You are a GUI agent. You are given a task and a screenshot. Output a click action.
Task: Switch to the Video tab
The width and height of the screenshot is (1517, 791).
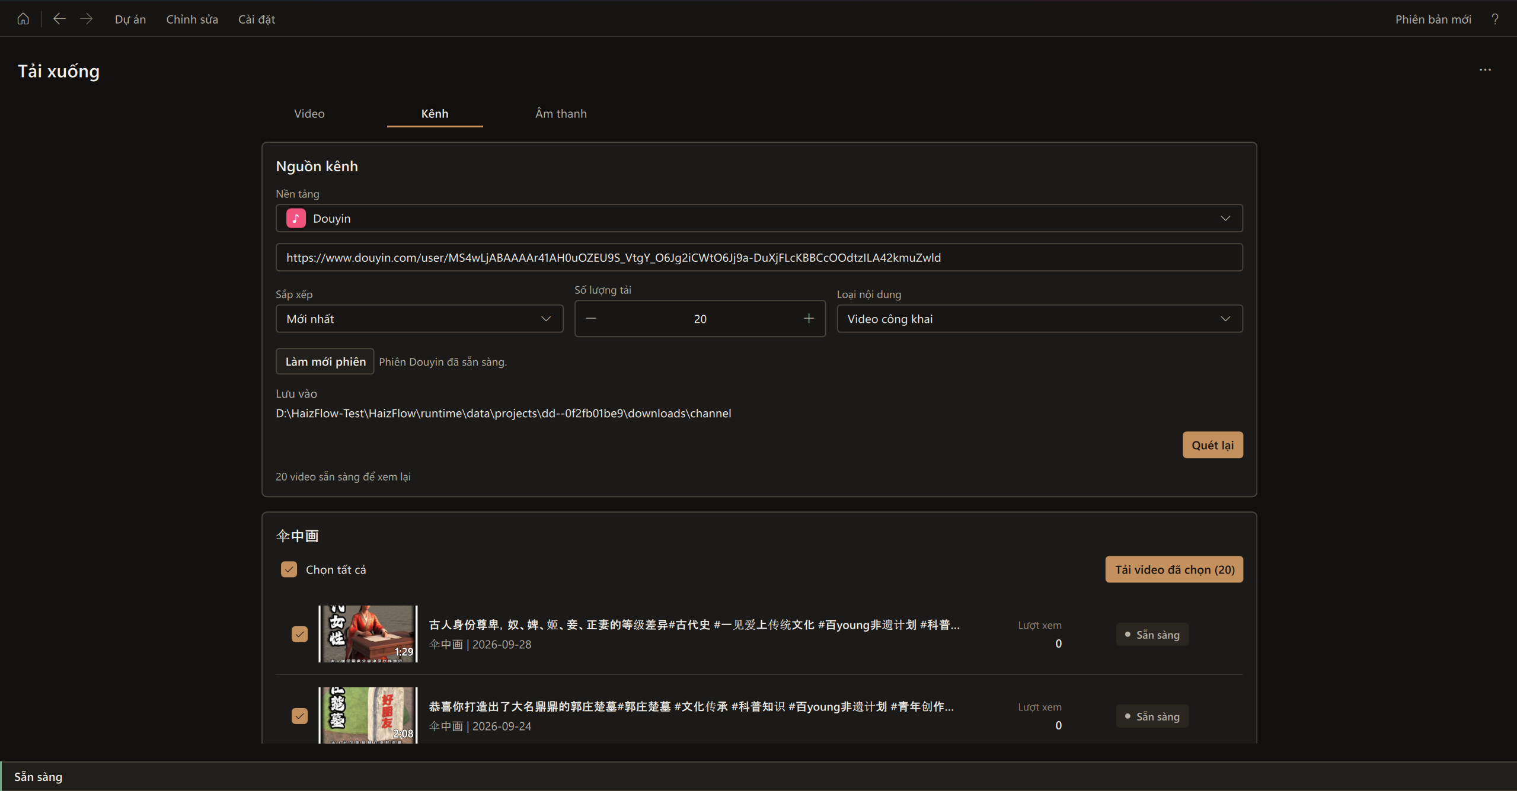coord(309,113)
